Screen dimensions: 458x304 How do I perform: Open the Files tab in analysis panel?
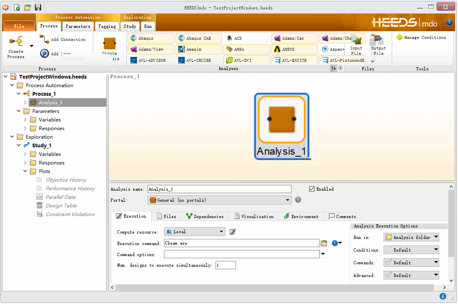point(166,216)
